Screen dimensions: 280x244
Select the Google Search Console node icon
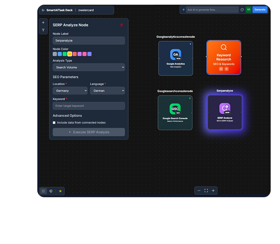(x=175, y=109)
